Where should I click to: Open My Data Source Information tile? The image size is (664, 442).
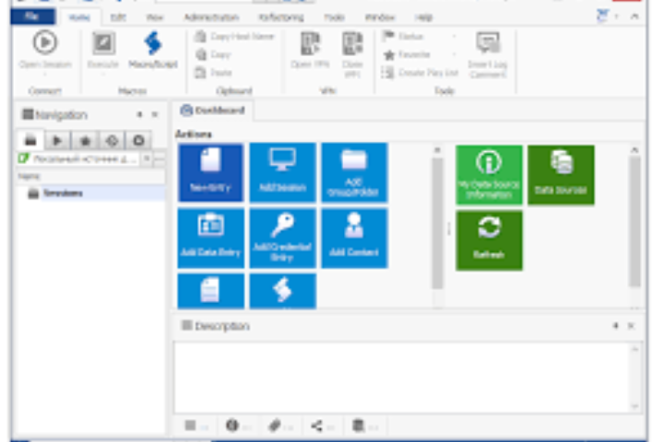(x=489, y=175)
